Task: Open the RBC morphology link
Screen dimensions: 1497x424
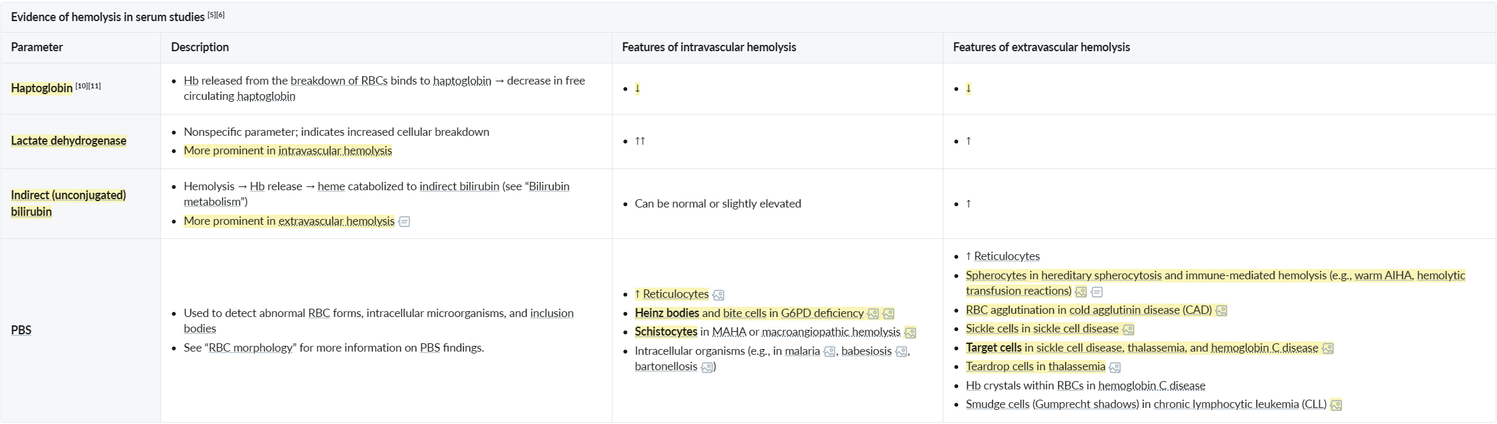Action: point(251,348)
